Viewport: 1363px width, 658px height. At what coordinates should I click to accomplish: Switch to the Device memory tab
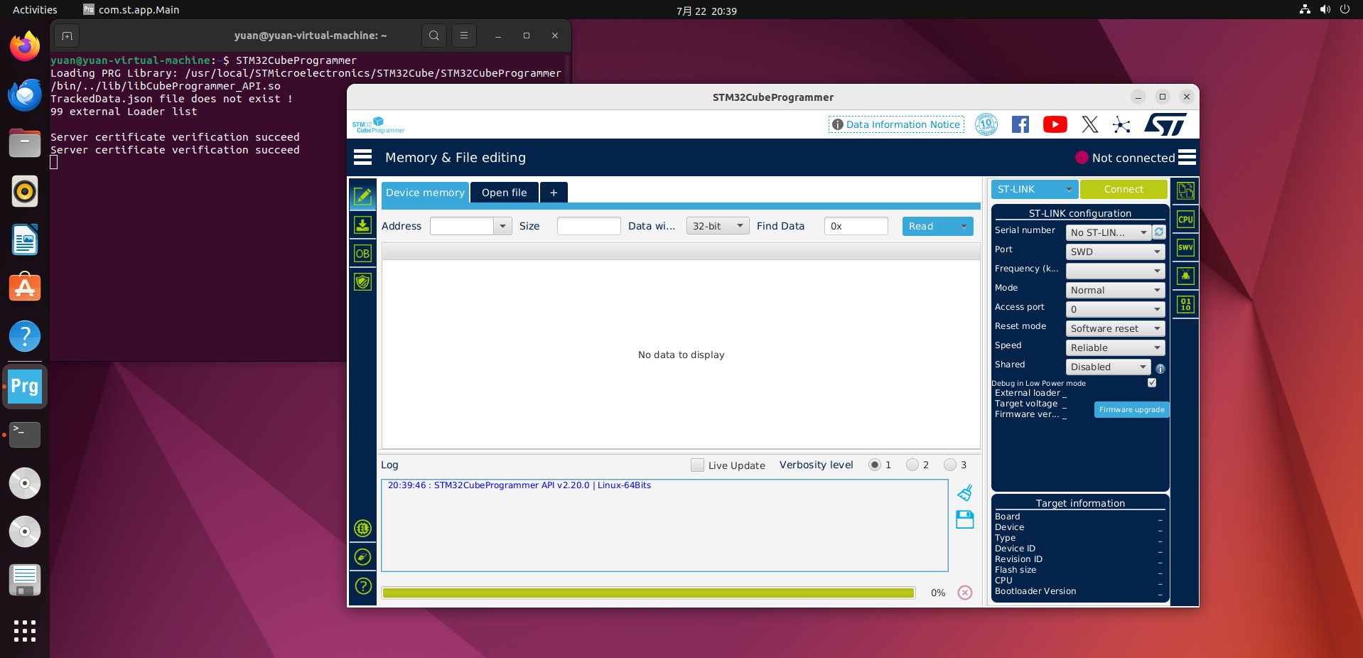(425, 193)
